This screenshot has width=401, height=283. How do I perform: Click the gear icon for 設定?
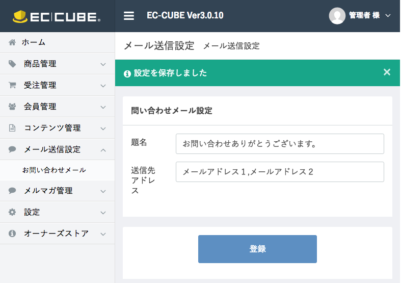click(x=12, y=212)
